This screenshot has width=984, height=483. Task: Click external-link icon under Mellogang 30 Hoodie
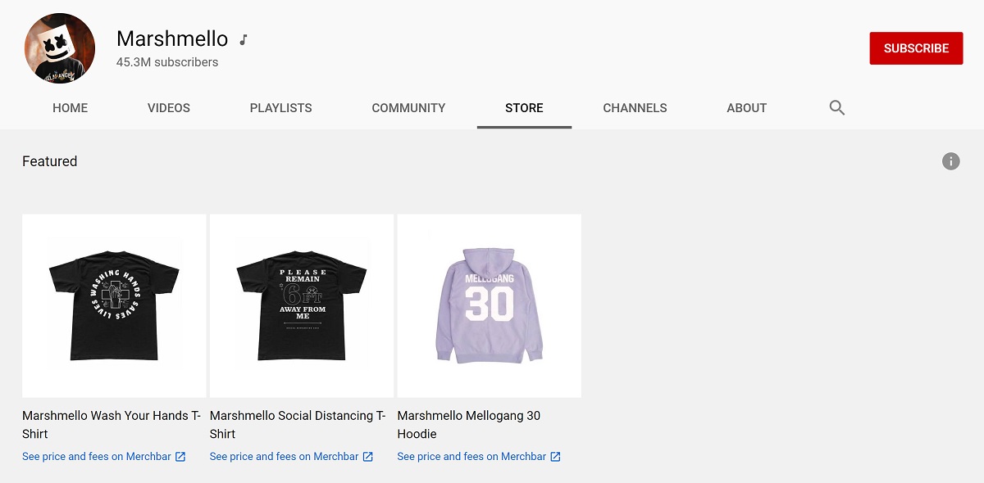(x=555, y=457)
